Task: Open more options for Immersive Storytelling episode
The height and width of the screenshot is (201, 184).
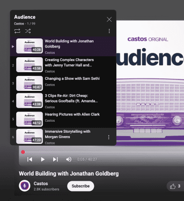Action: tap(109, 137)
